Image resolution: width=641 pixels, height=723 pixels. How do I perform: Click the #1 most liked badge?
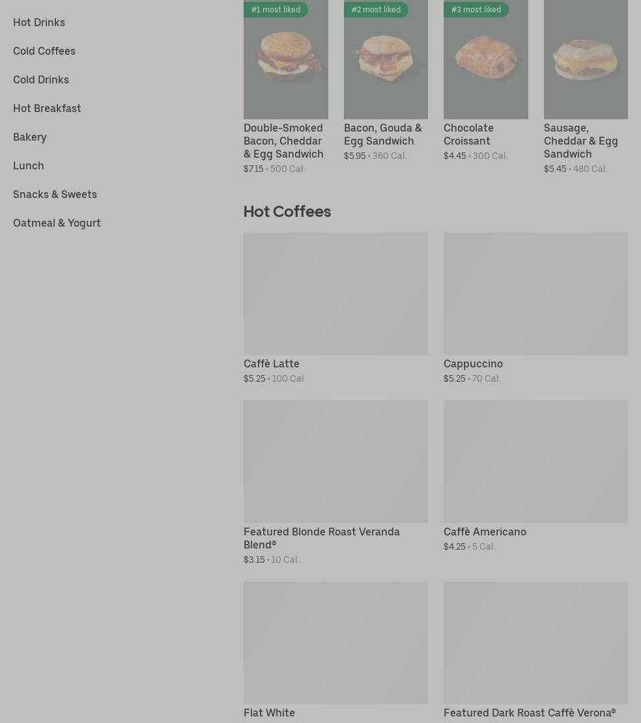(276, 9)
